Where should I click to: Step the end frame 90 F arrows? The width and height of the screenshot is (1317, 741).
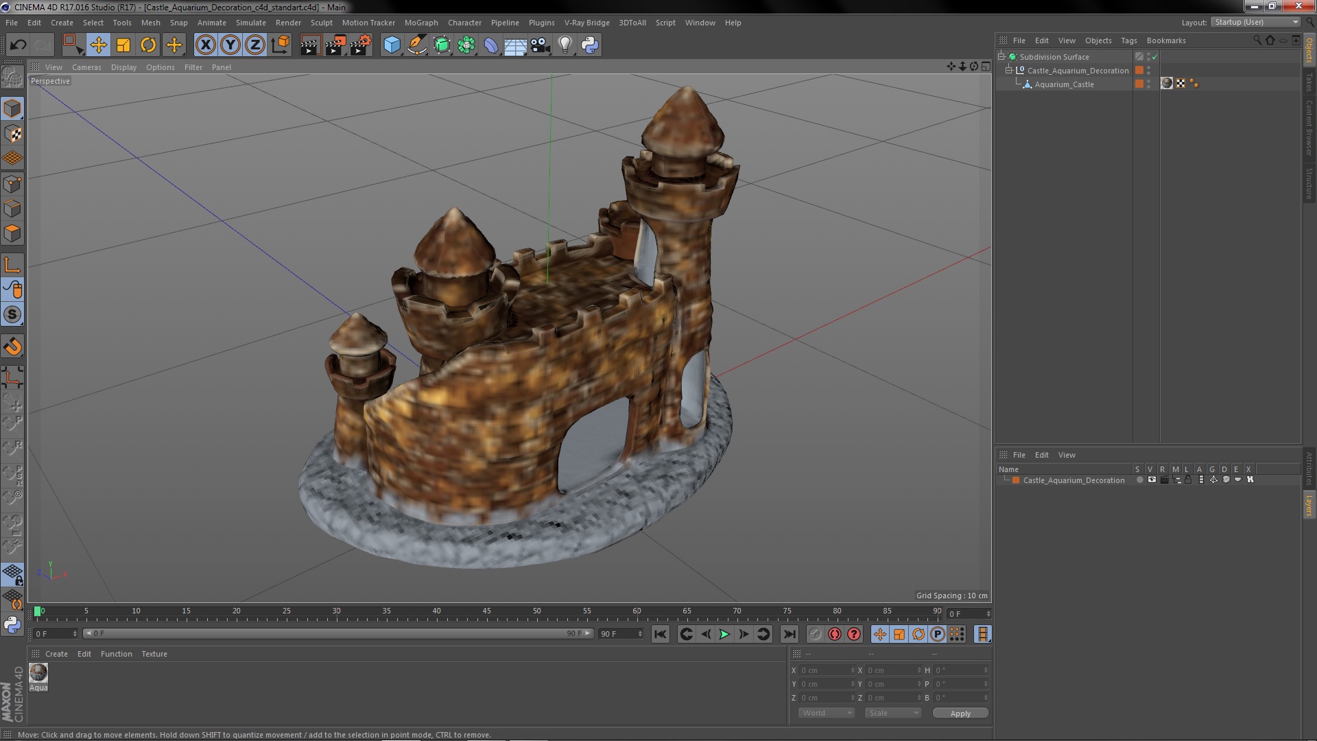[x=640, y=633]
